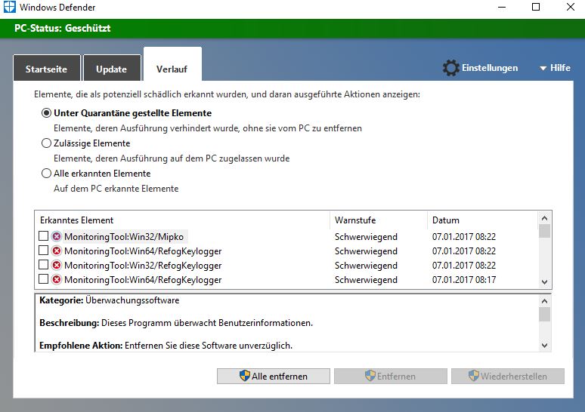Select MonitoringTool:Win32/Mipko entry text
Screen dimensions: 585x412
pyautogui.click(x=124, y=237)
